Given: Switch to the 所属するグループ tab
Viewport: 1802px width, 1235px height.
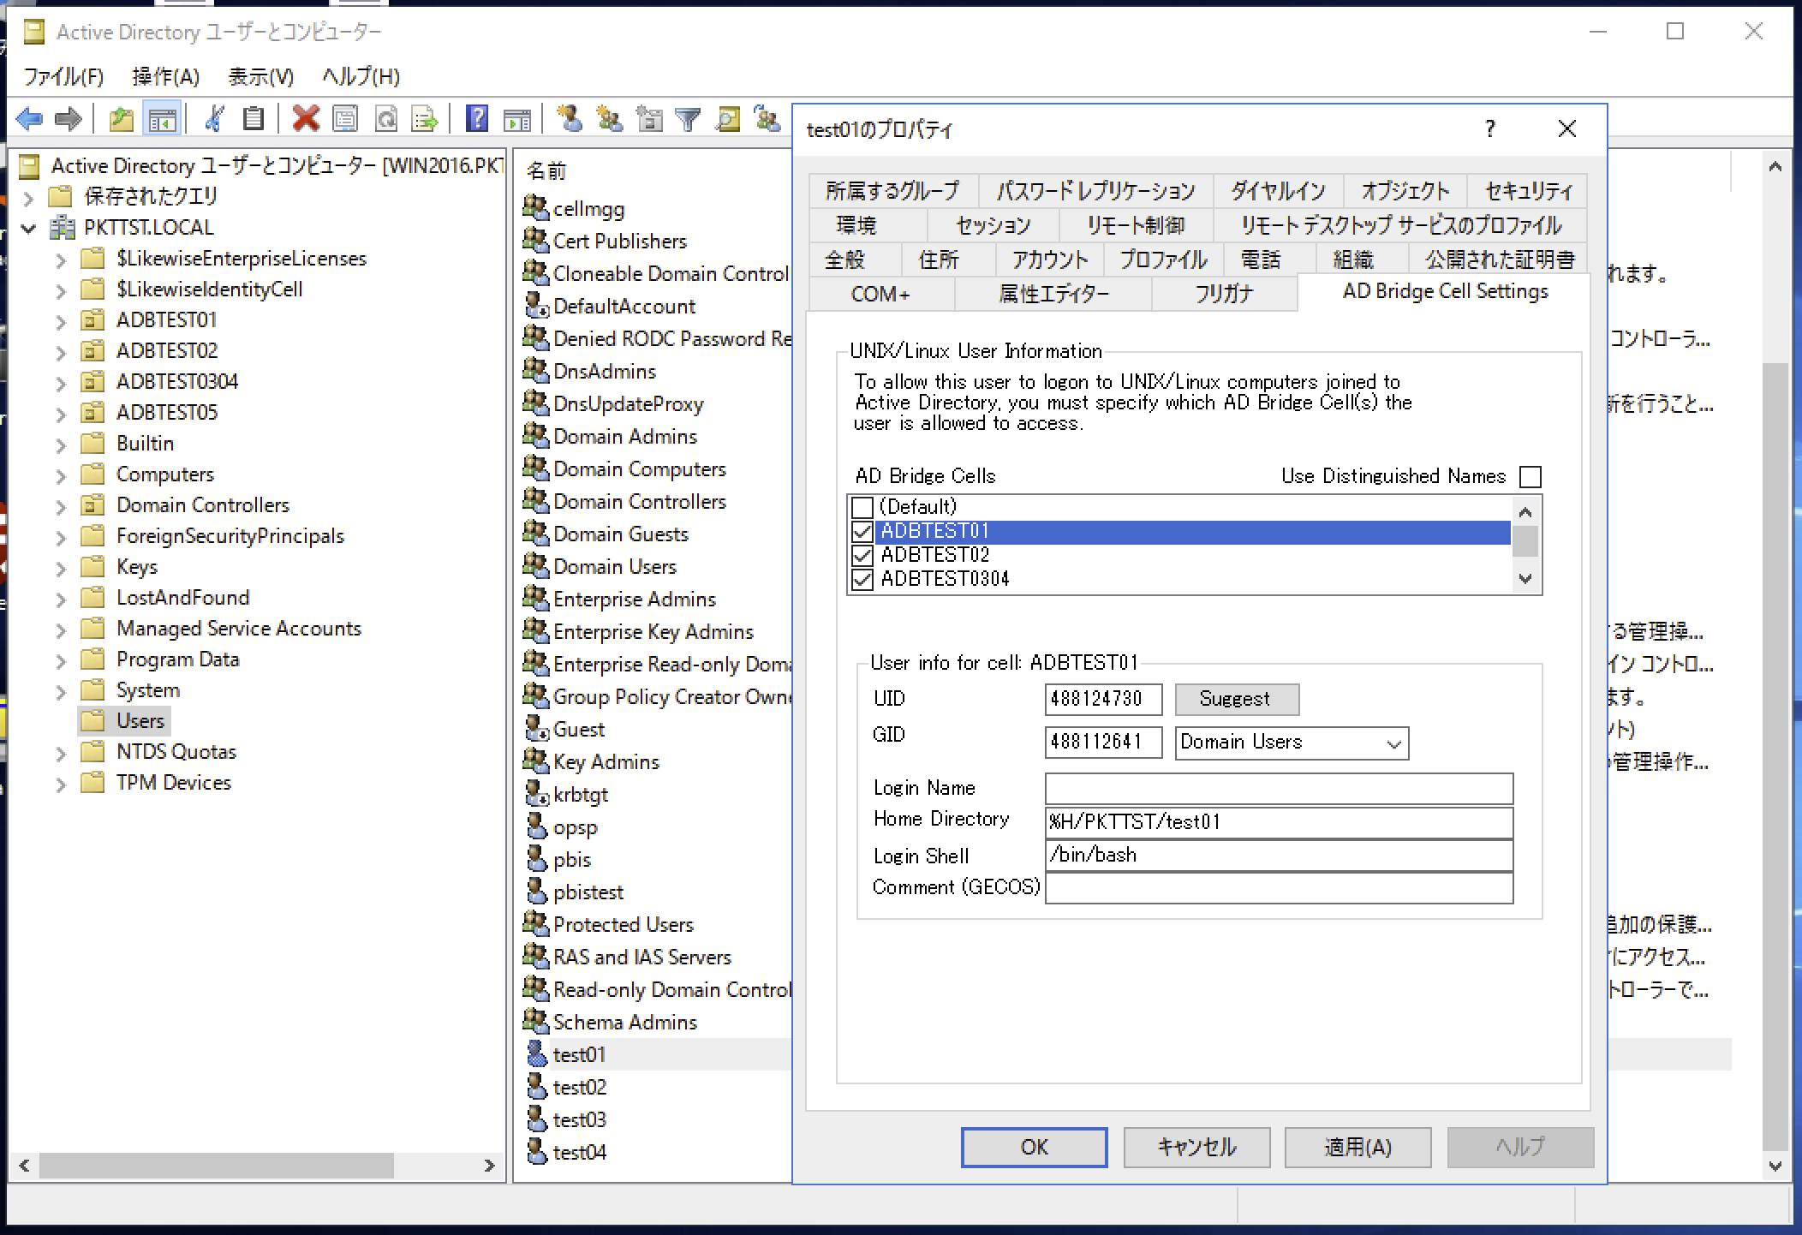Looking at the screenshot, I should pos(892,190).
